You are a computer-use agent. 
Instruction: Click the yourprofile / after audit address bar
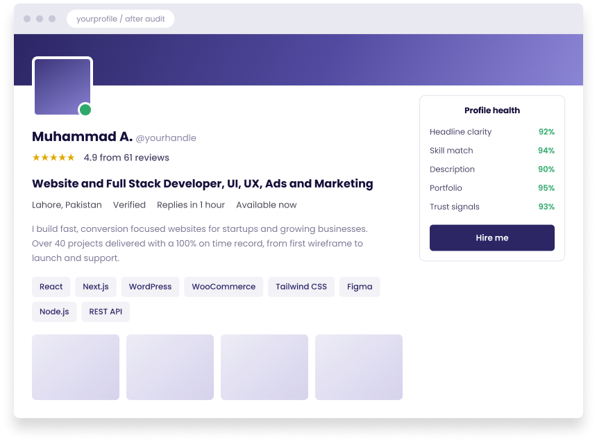click(120, 19)
